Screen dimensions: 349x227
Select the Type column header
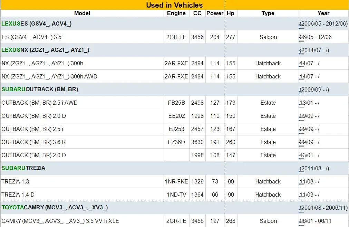pyautogui.click(x=268, y=13)
